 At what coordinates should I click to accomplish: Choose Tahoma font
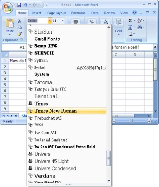coord(67,82)
